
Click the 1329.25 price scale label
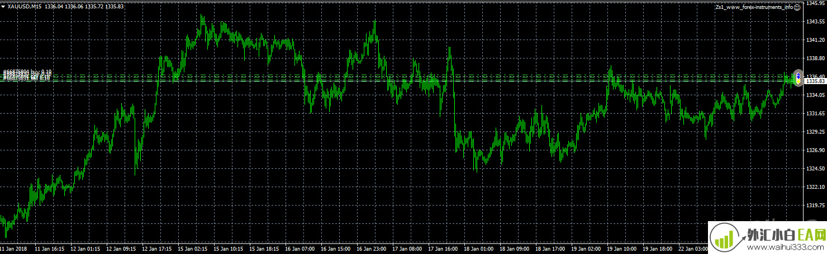point(816,132)
